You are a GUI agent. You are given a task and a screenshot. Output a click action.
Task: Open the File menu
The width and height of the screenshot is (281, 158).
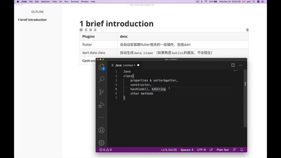[31, 1]
